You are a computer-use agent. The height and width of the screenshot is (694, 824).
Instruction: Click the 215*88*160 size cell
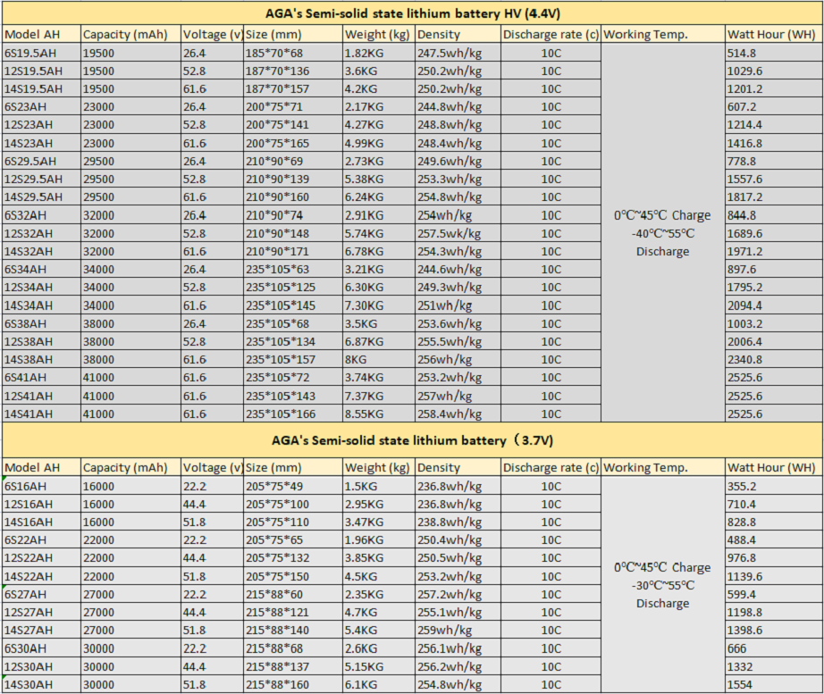(293, 684)
